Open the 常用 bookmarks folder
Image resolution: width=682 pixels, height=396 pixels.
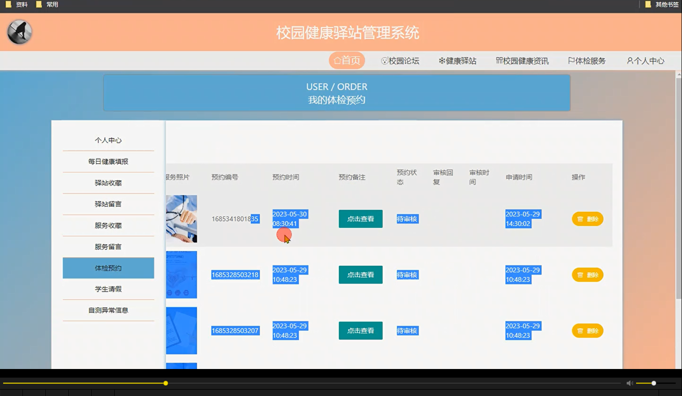tap(47, 4)
